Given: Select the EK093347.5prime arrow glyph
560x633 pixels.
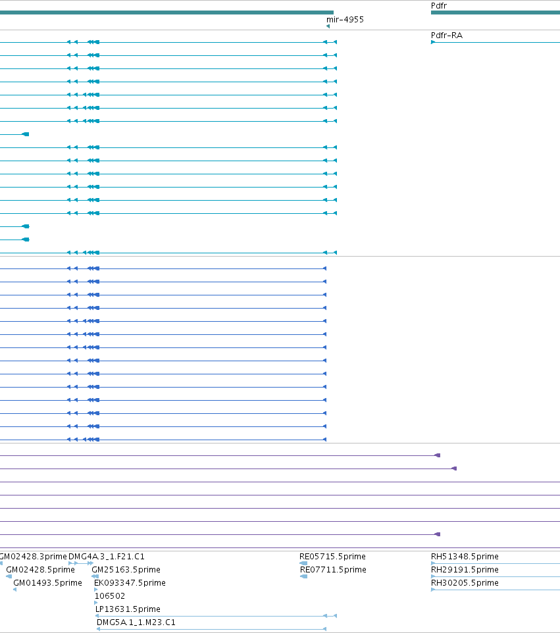Looking at the screenshot, I should pos(95,590).
